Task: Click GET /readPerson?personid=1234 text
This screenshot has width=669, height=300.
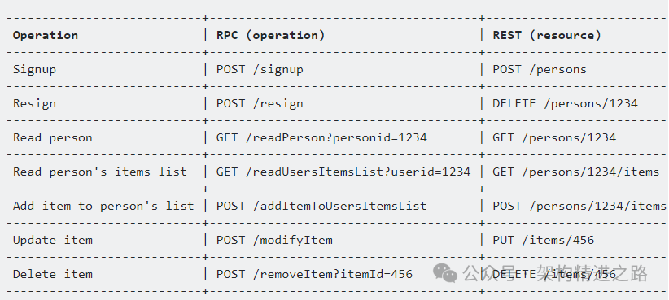Action: tap(321, 137)
